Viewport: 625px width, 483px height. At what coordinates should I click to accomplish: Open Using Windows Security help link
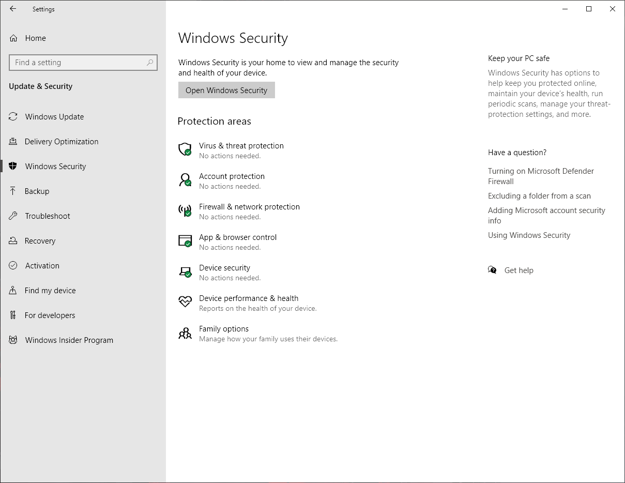529,235
